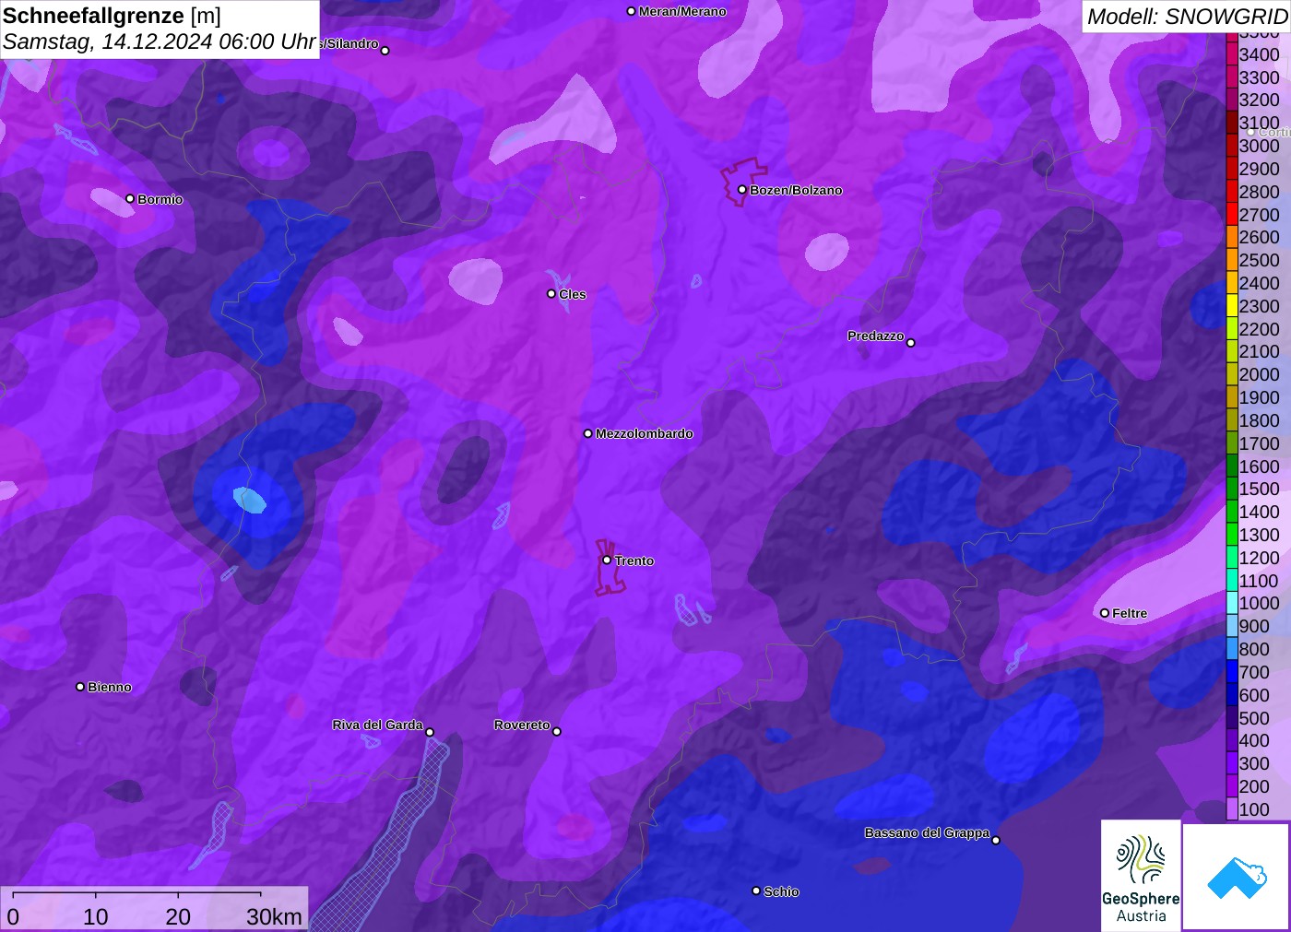Screen dimensions: 1291x932
Task: Click the Bozen/Bolzano city marker
Action: coord(742,190)
